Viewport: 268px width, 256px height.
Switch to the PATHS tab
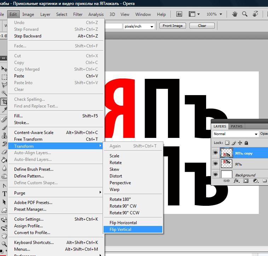coord(237,127)
